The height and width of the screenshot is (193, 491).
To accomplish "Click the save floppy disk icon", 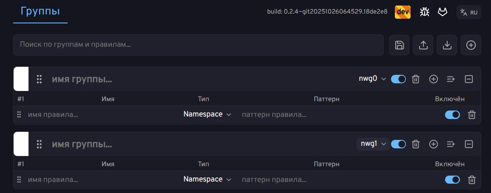I will tap(400, 45).
